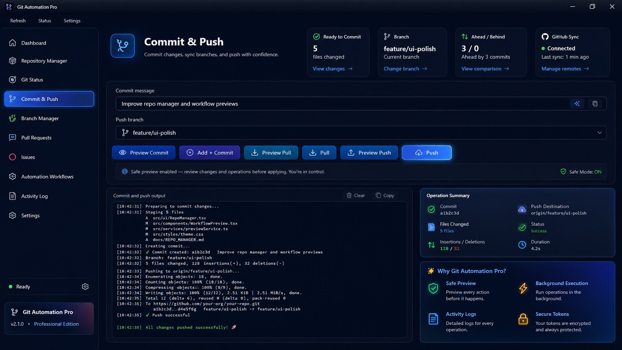
Task: Click the Git Status icon in sidebar
Action: (x=13, y=80)
